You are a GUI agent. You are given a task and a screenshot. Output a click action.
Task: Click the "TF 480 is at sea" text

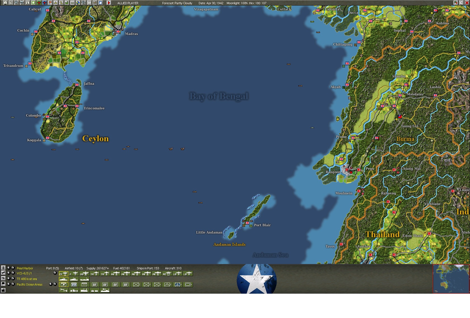(x=27, y=279)
